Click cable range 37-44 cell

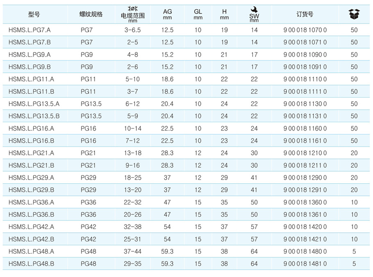click(x=133, y=251)
